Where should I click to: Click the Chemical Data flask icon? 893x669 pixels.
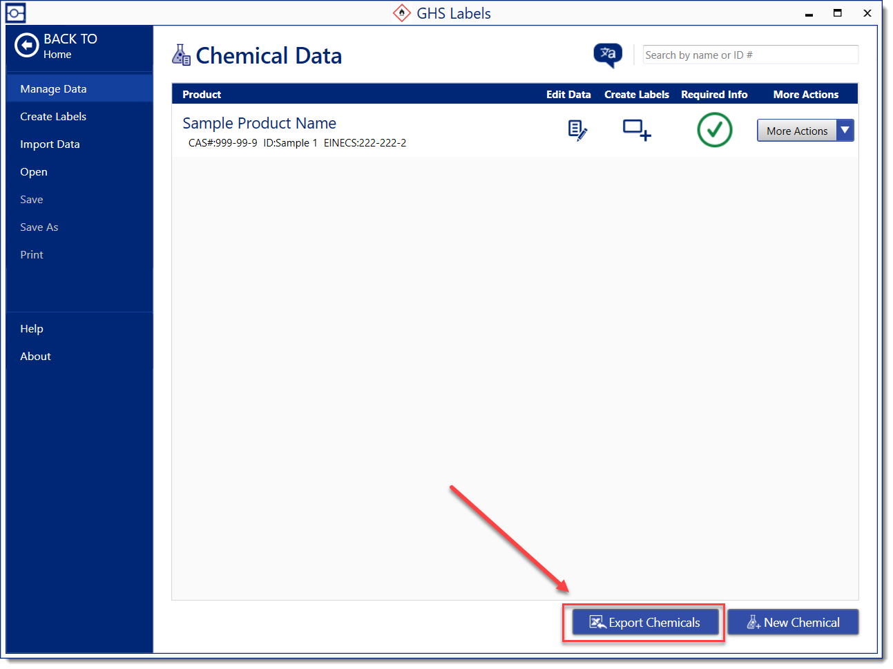click(181, 55)
